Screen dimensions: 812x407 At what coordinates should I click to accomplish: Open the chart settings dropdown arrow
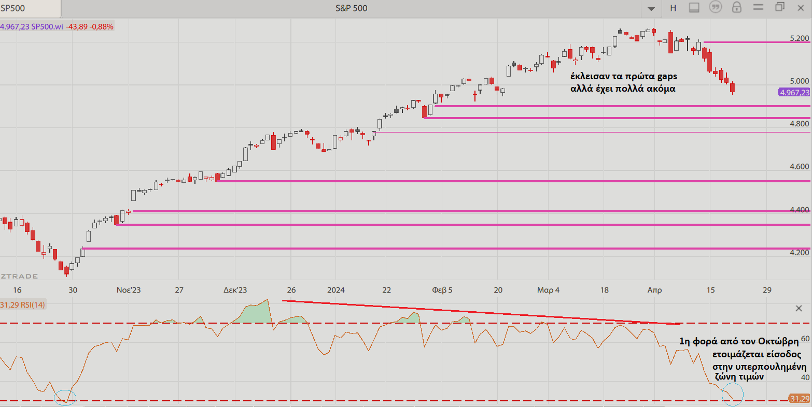(x=651, y=9)
